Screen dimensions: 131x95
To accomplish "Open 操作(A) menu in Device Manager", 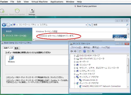I will pos(87,47).
